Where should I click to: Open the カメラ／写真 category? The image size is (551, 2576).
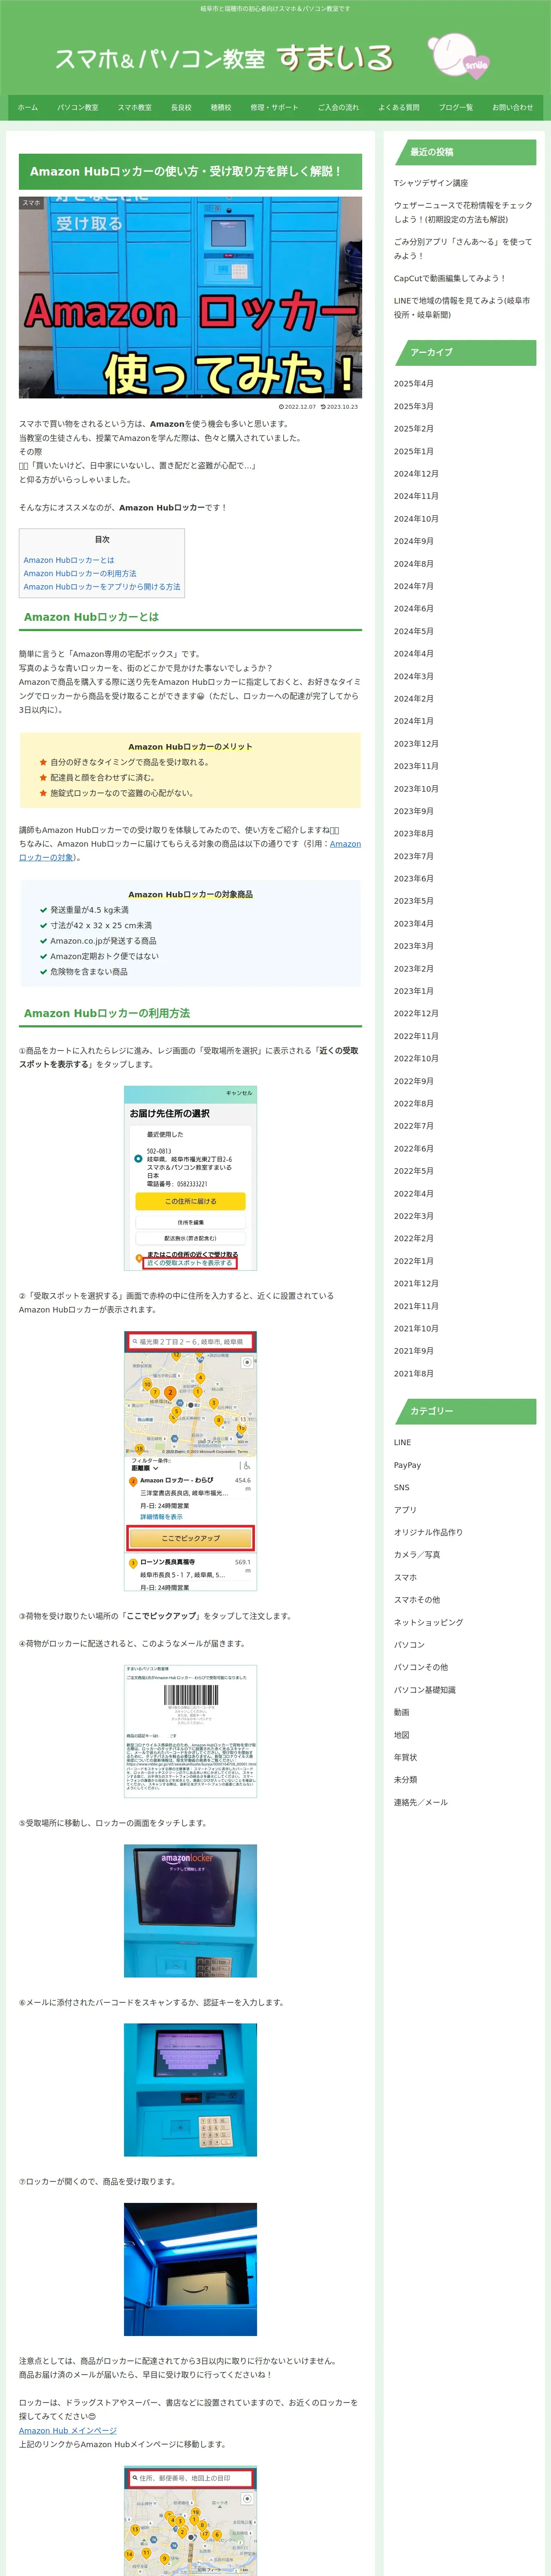pyautogui.click(x=417, y=1555)
